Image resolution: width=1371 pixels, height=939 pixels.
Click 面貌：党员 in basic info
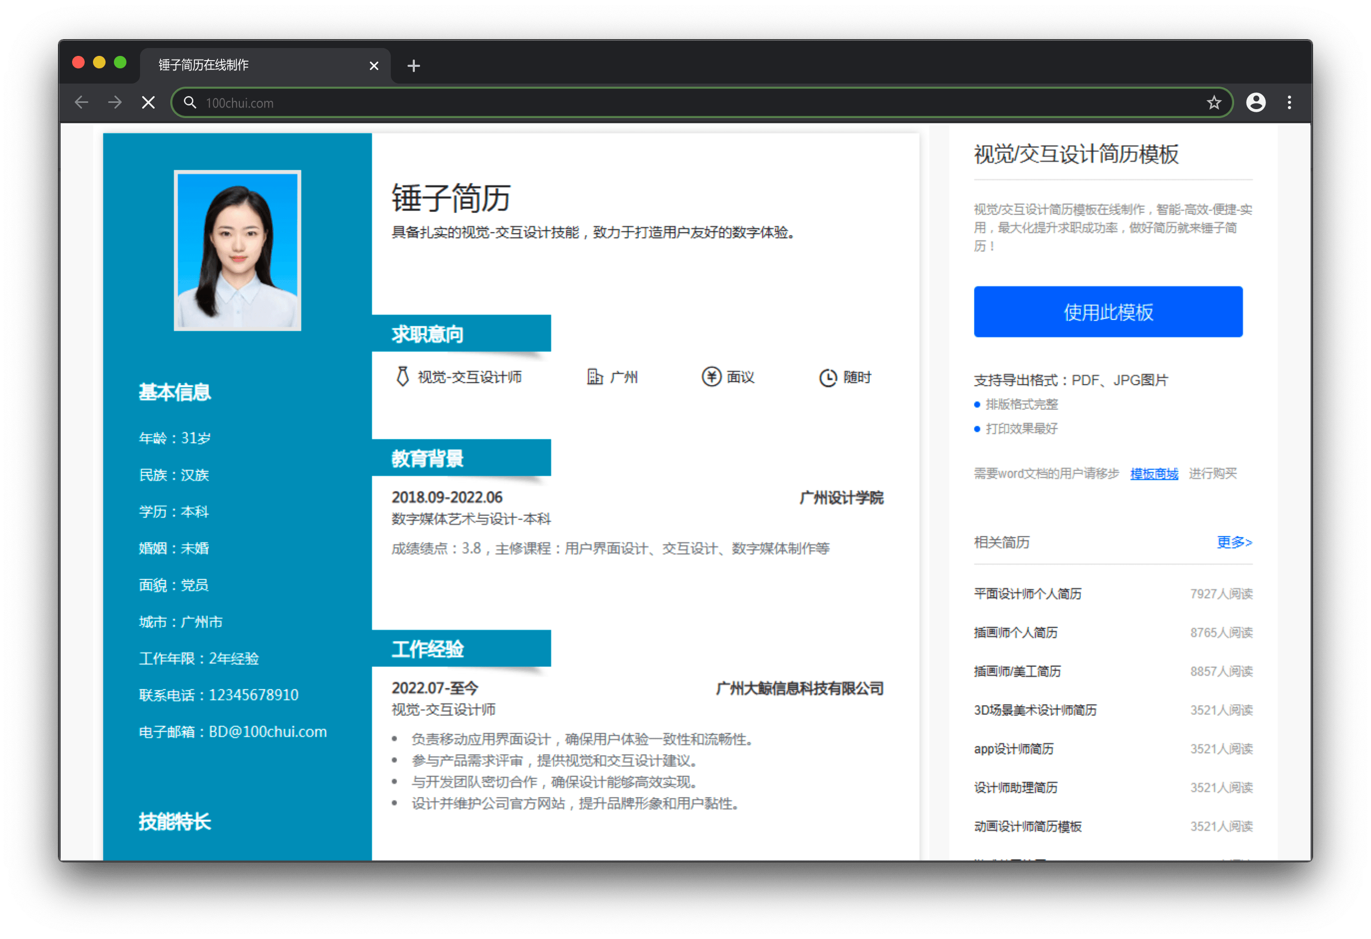click(174, 585)
